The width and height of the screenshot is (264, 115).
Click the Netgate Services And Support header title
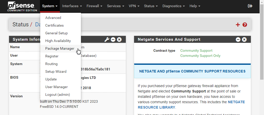coord(169,39)
